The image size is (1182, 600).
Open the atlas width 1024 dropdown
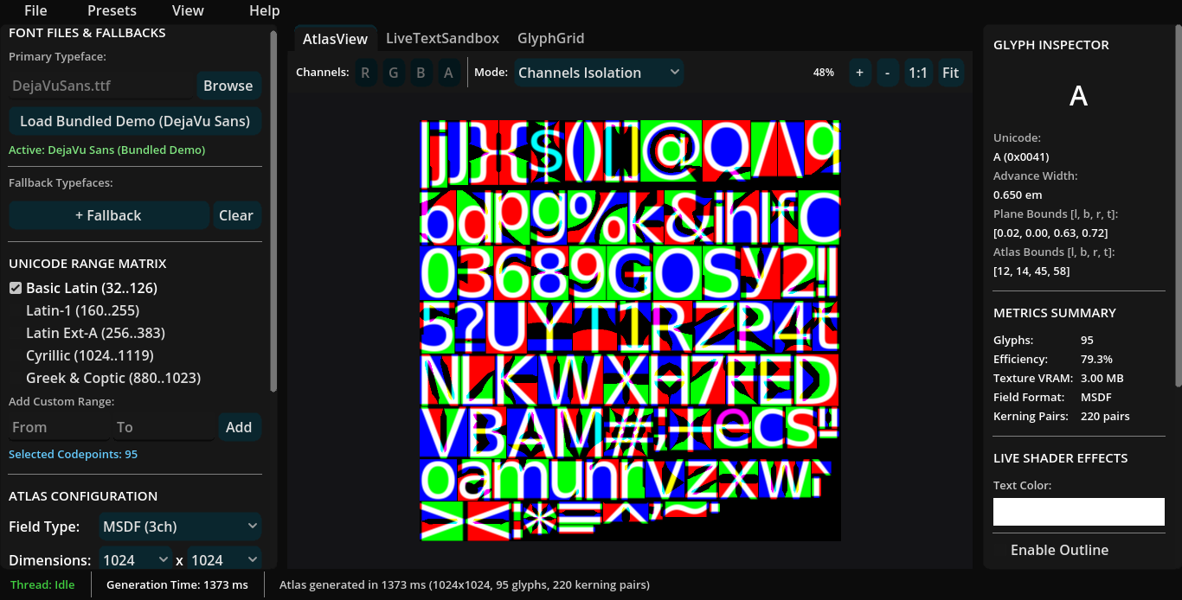[x=136, y=560]
